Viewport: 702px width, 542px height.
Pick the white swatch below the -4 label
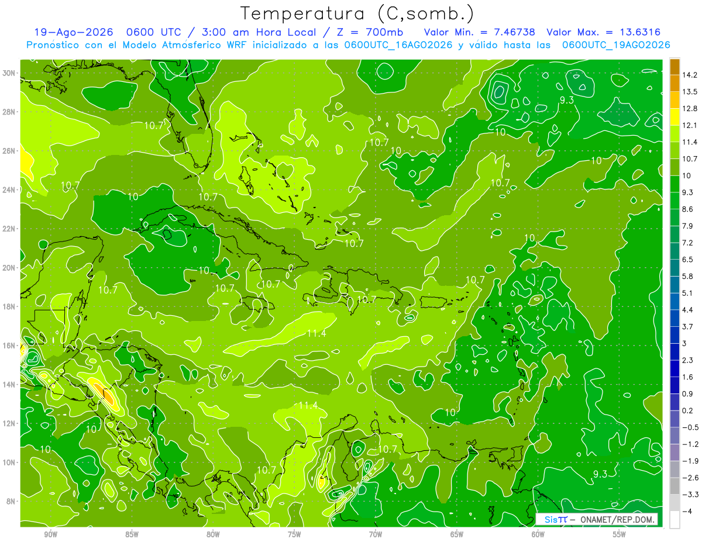coord(675,520)
